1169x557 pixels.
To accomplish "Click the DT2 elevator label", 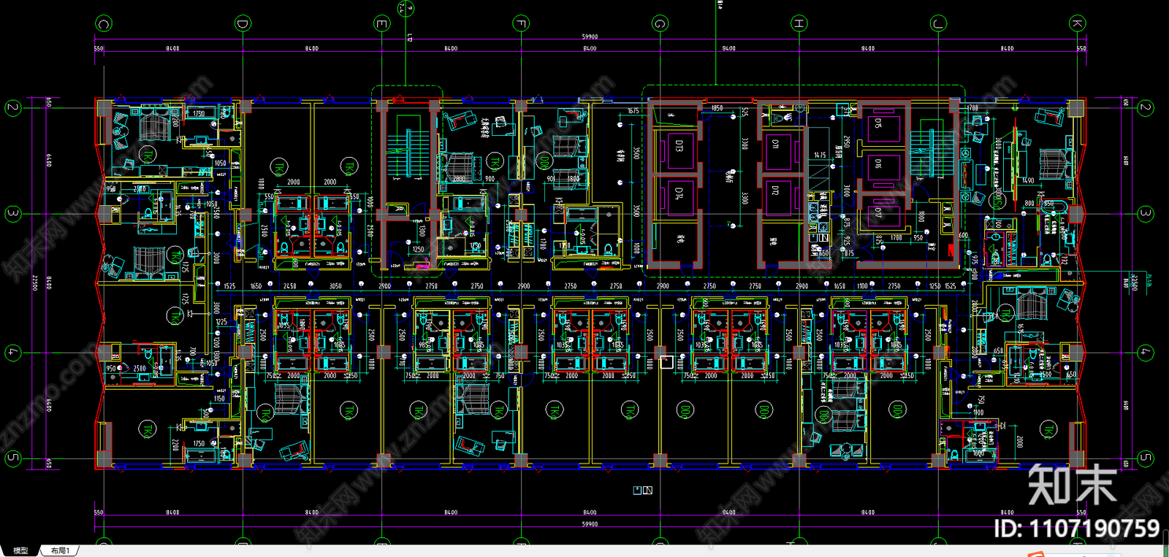I will [775, 191].
